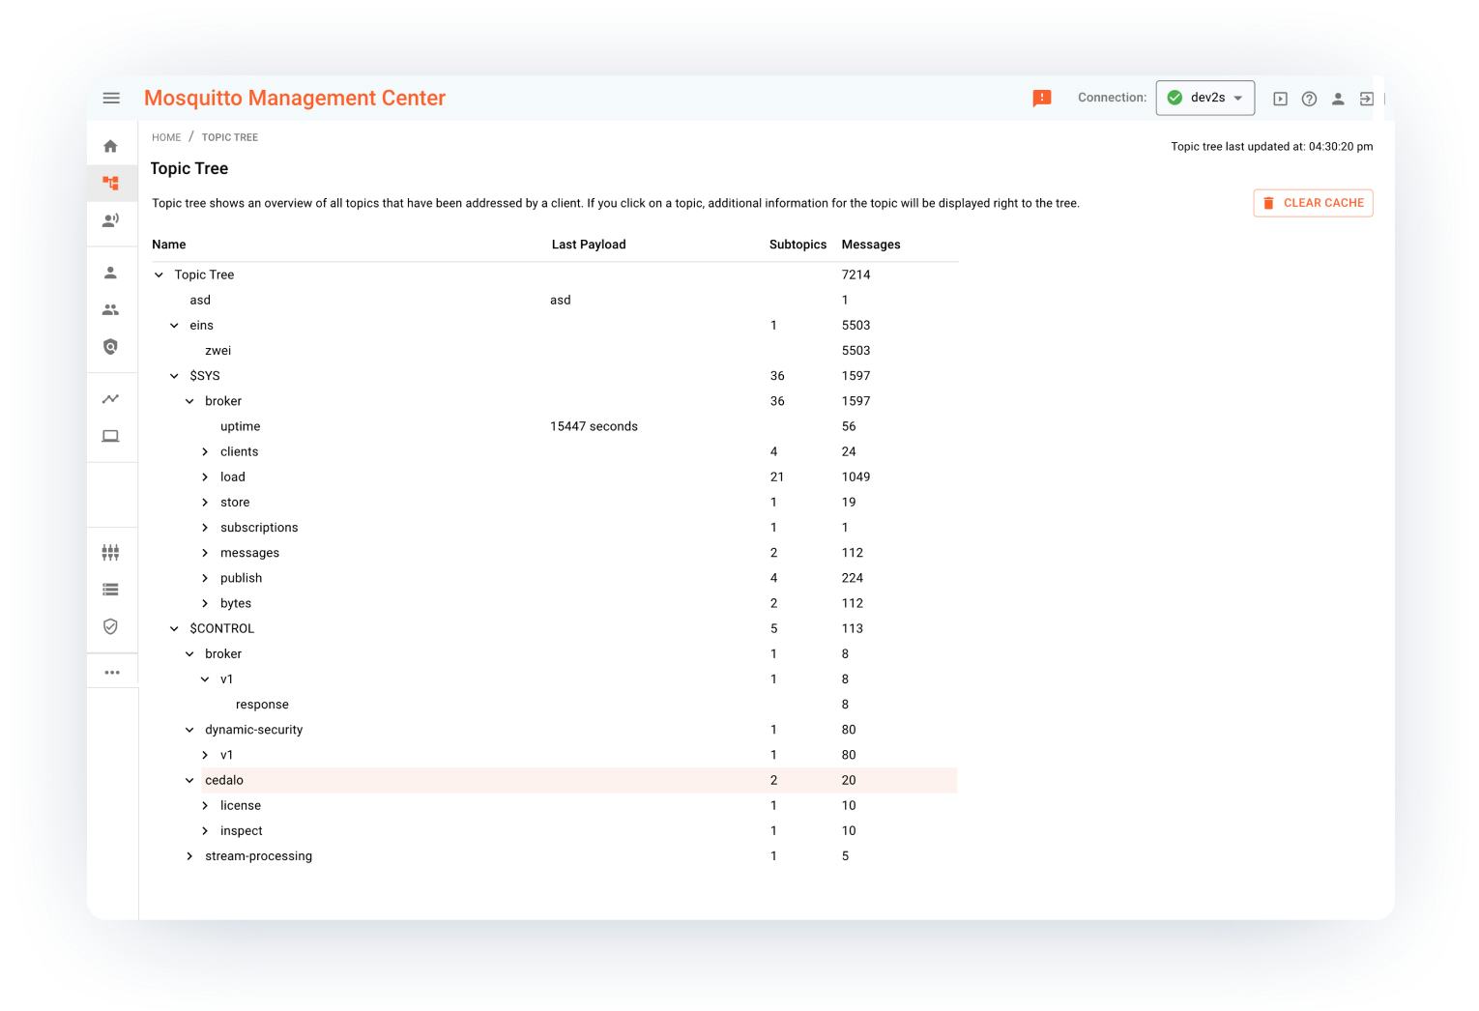Open the Home dashboard icon

(111, 143)
